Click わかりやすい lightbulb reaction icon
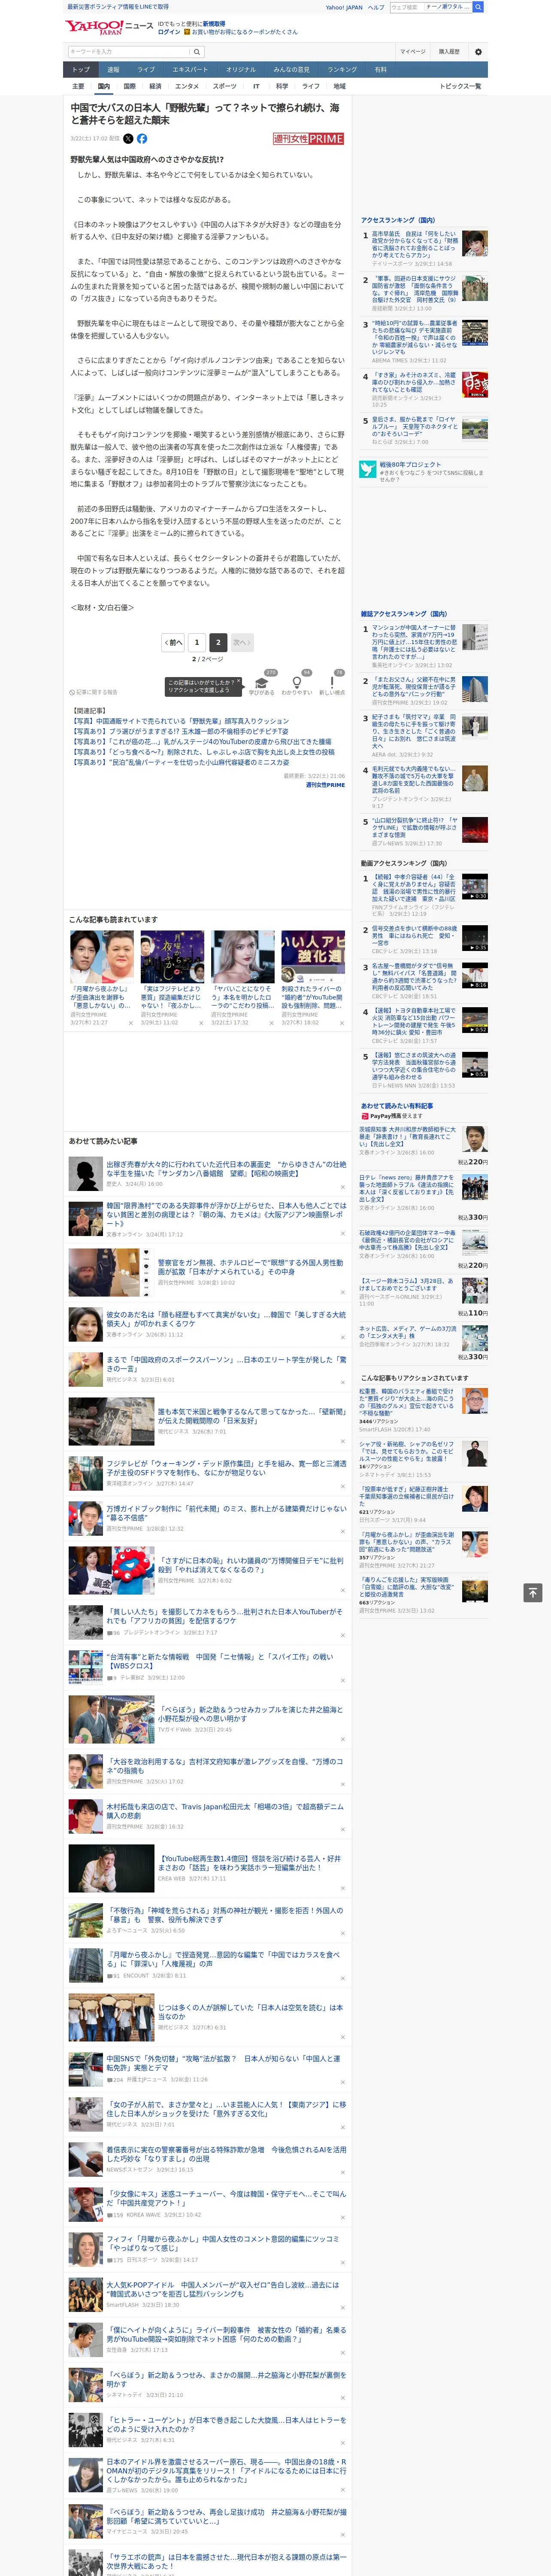551x2576 pixels. pyautogui.click(x=297, y=682)
